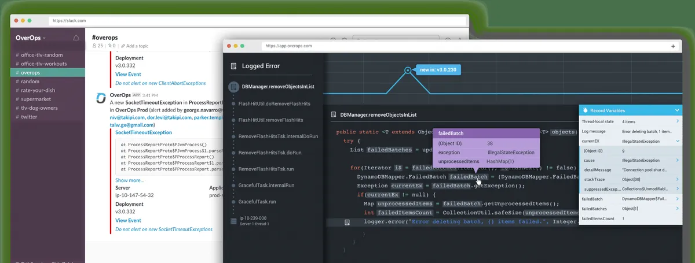Click Do not alert on new SocketTimeoutExceptions
Screen dimensions: 695x263
click(165, 229)
